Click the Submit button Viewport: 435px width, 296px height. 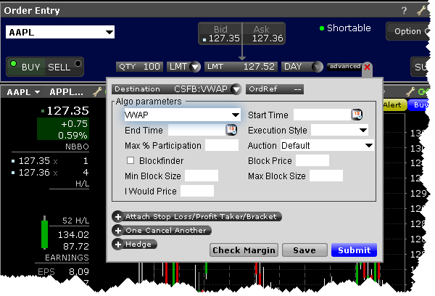point(355,250)
